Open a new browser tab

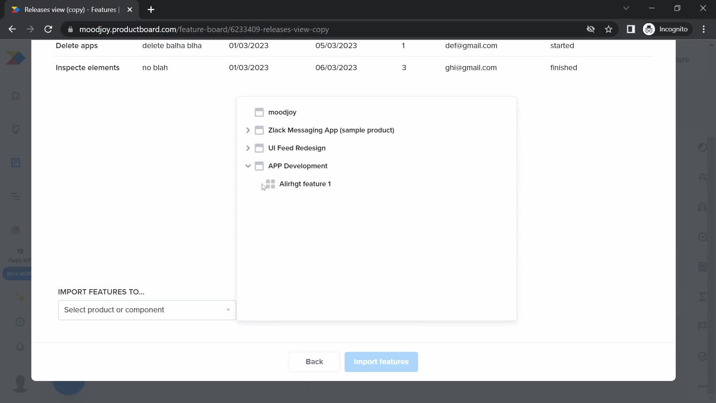151,10
